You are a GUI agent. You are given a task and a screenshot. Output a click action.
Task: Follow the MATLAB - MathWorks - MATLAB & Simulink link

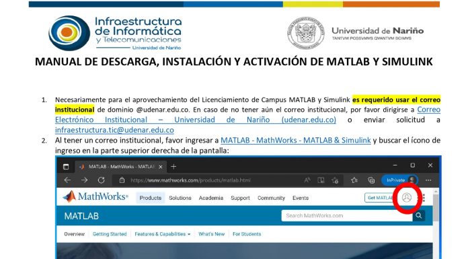point(295,140)
